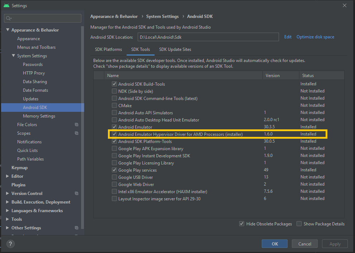
Task: Select Data Sharing in the sidebar
Action: [x=35, y=82]
